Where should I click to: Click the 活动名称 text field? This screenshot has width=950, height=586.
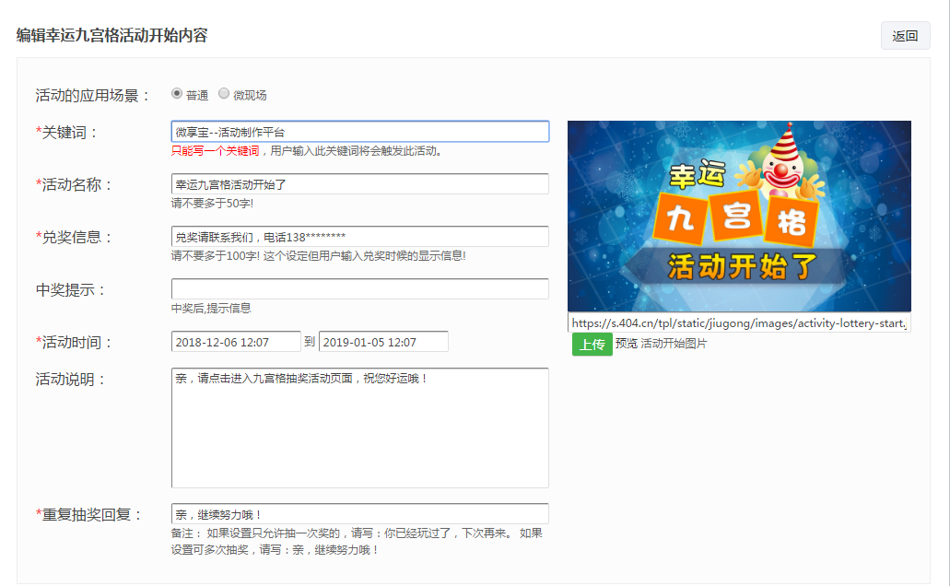(360, 184)
